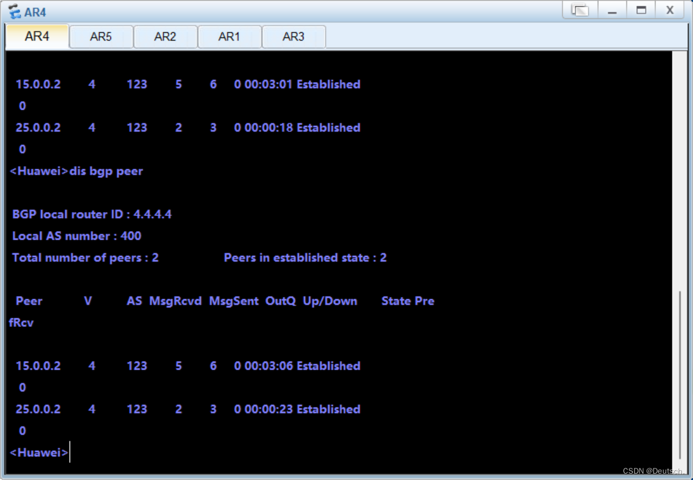Click the terminal vertical scrollbar thumb

(x=680, y=375)
